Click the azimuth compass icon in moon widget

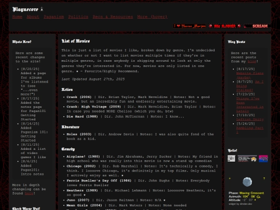[x=258, y=197]
